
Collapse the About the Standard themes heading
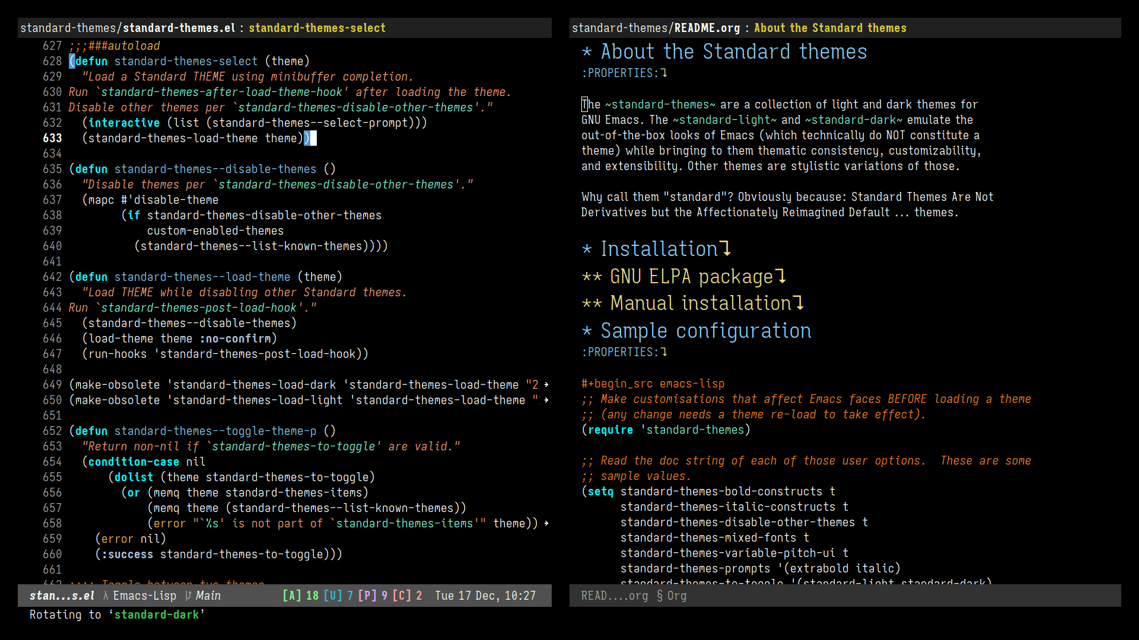coord(734,52)
